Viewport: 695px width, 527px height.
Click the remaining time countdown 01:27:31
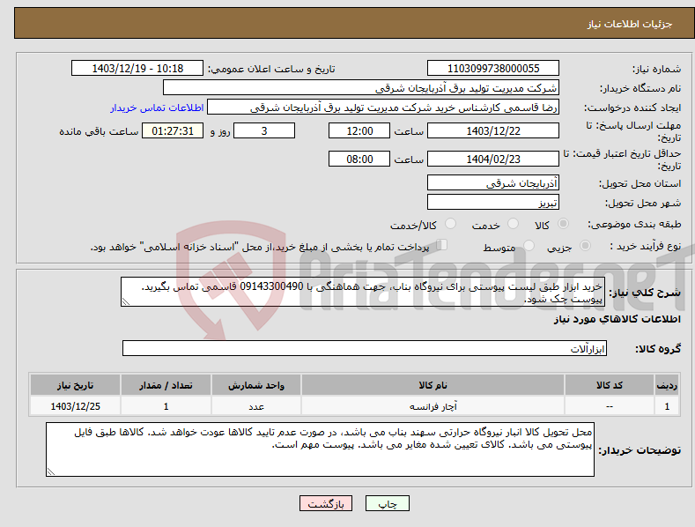click(173, 130)
